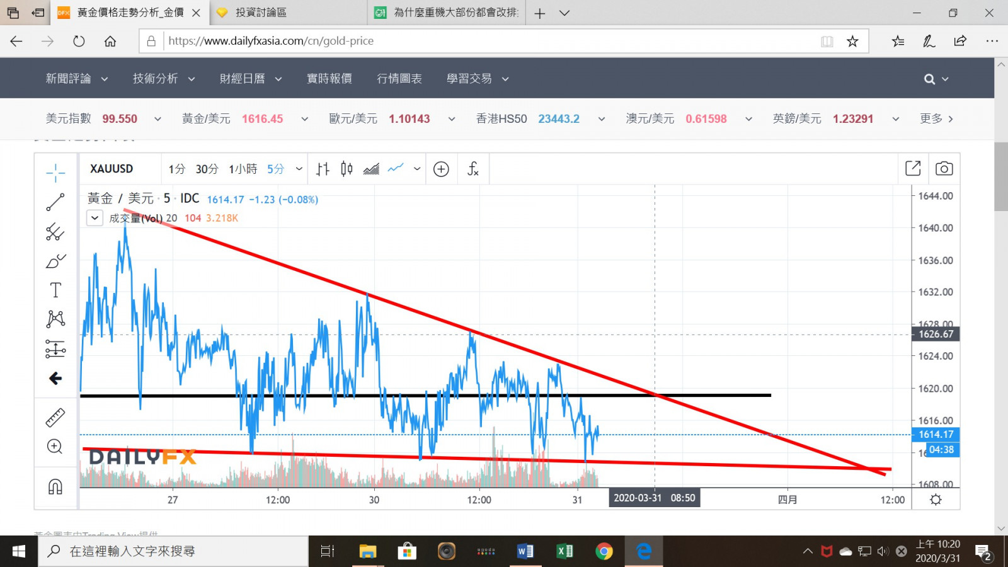Switch chart to line style
The image size is (1008, 567).
tap(396, 169)
